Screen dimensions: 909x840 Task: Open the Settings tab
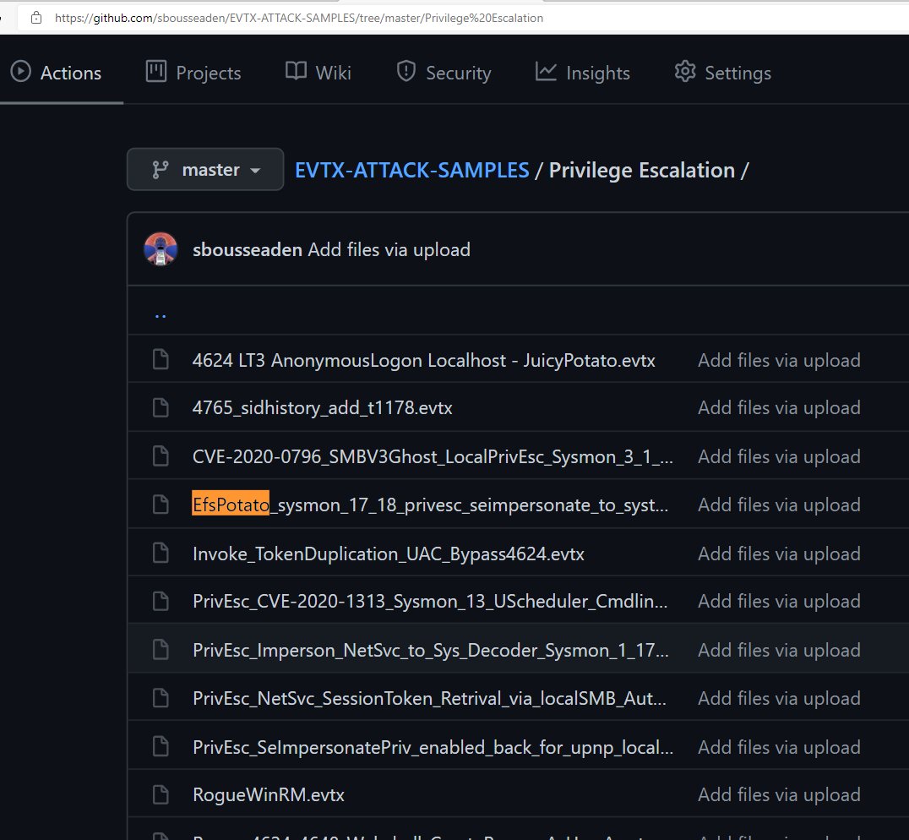tap(722, 73)
